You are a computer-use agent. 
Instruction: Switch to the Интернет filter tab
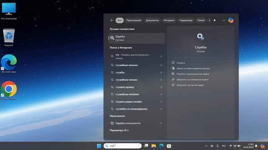[169, 20]
